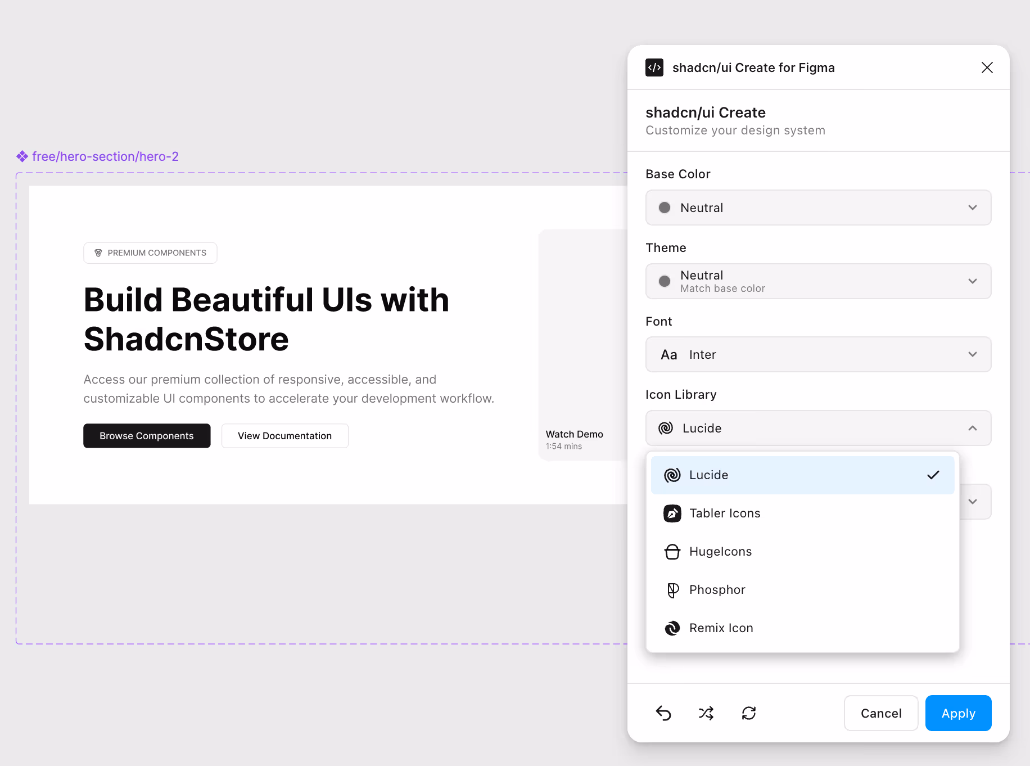Open the Theme dropdown showing Neutral
The image size is (1030, 766).
point(819,281)
